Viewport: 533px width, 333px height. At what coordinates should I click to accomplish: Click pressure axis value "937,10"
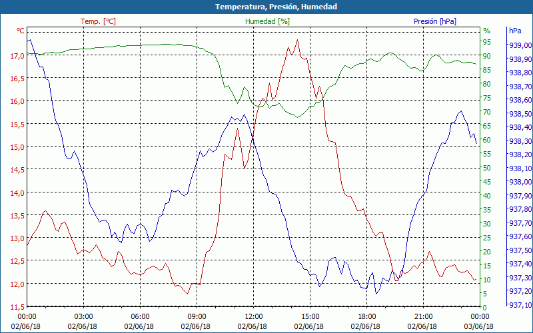tap(520, 305)
